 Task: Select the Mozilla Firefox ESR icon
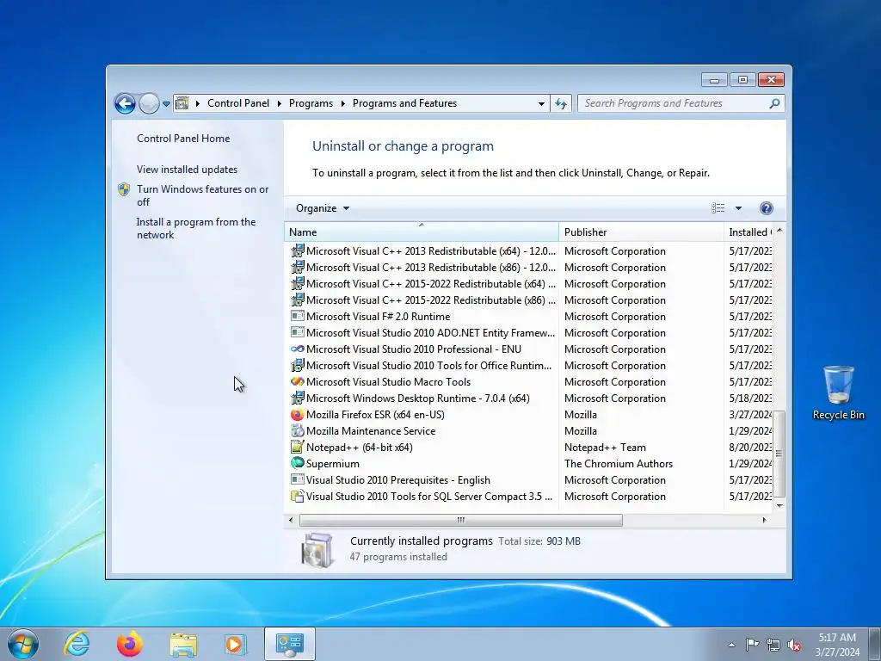(x=297, y=414)
